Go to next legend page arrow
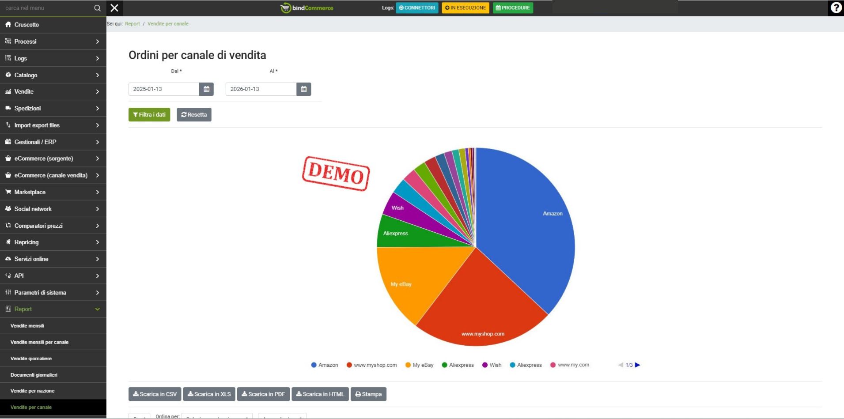844x419 pixels. pyautogui.click(x=637, y=365)
